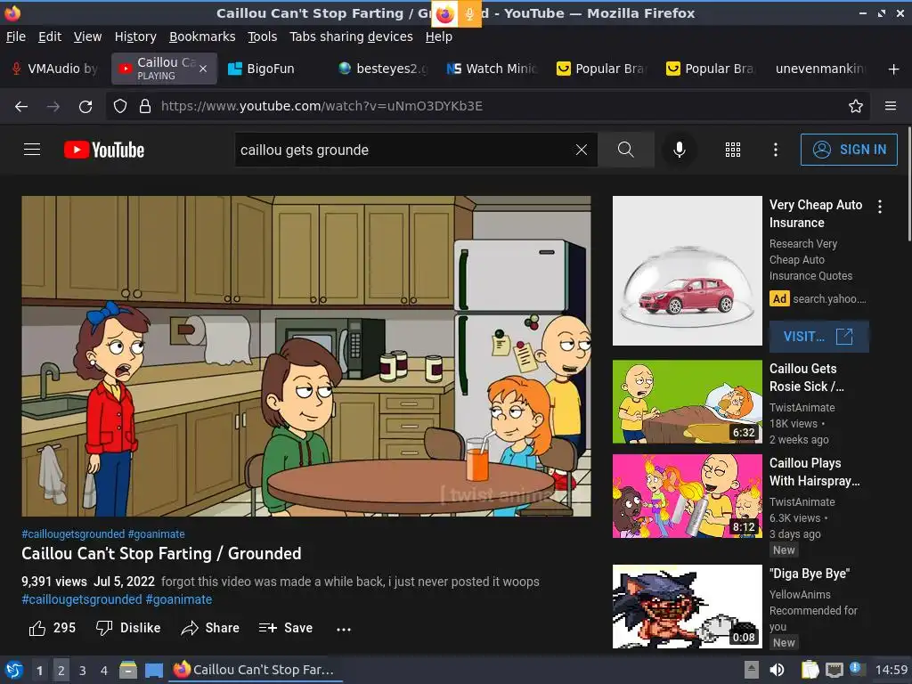The height and width of the screenshot is (684, 912).
Task: Click #goanimate hashtag in the description
Action: pyautogui.click(x=178, y=599)
